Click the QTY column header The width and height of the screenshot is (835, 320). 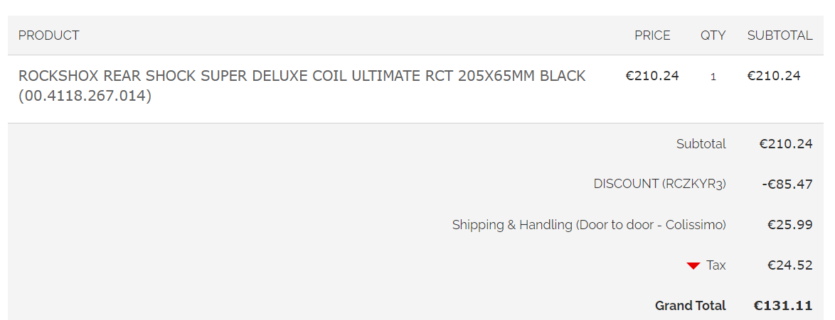[x=713, y=35]
